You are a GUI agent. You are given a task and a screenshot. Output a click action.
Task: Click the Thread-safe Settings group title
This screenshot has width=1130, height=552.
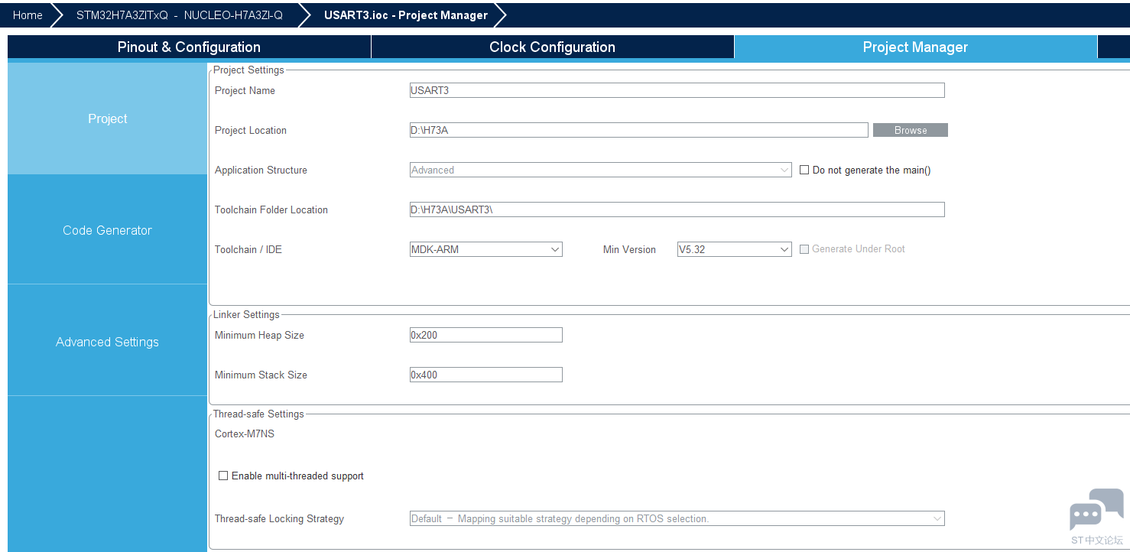[258, 414]
